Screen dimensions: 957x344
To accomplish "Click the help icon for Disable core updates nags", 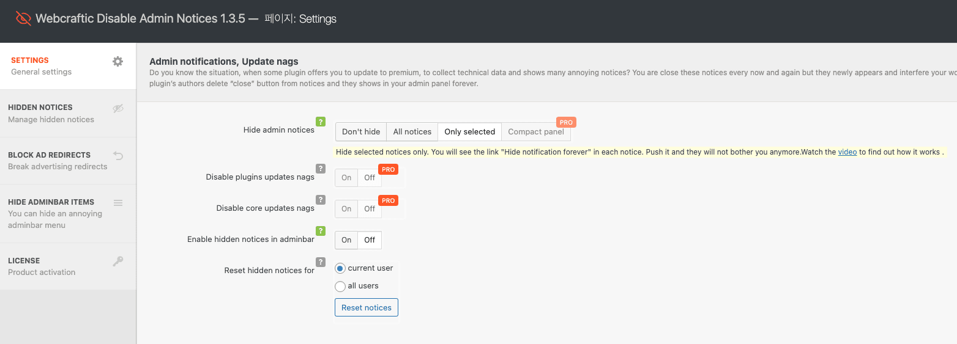I will 321,200.
